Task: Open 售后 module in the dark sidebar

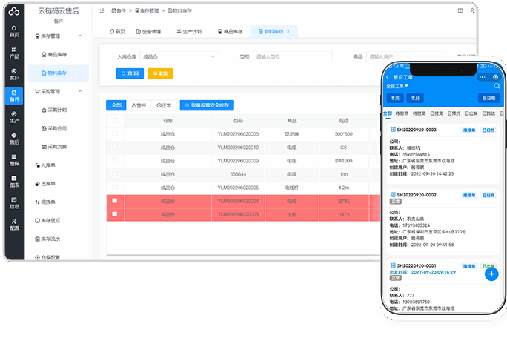Action: (14, 138)
